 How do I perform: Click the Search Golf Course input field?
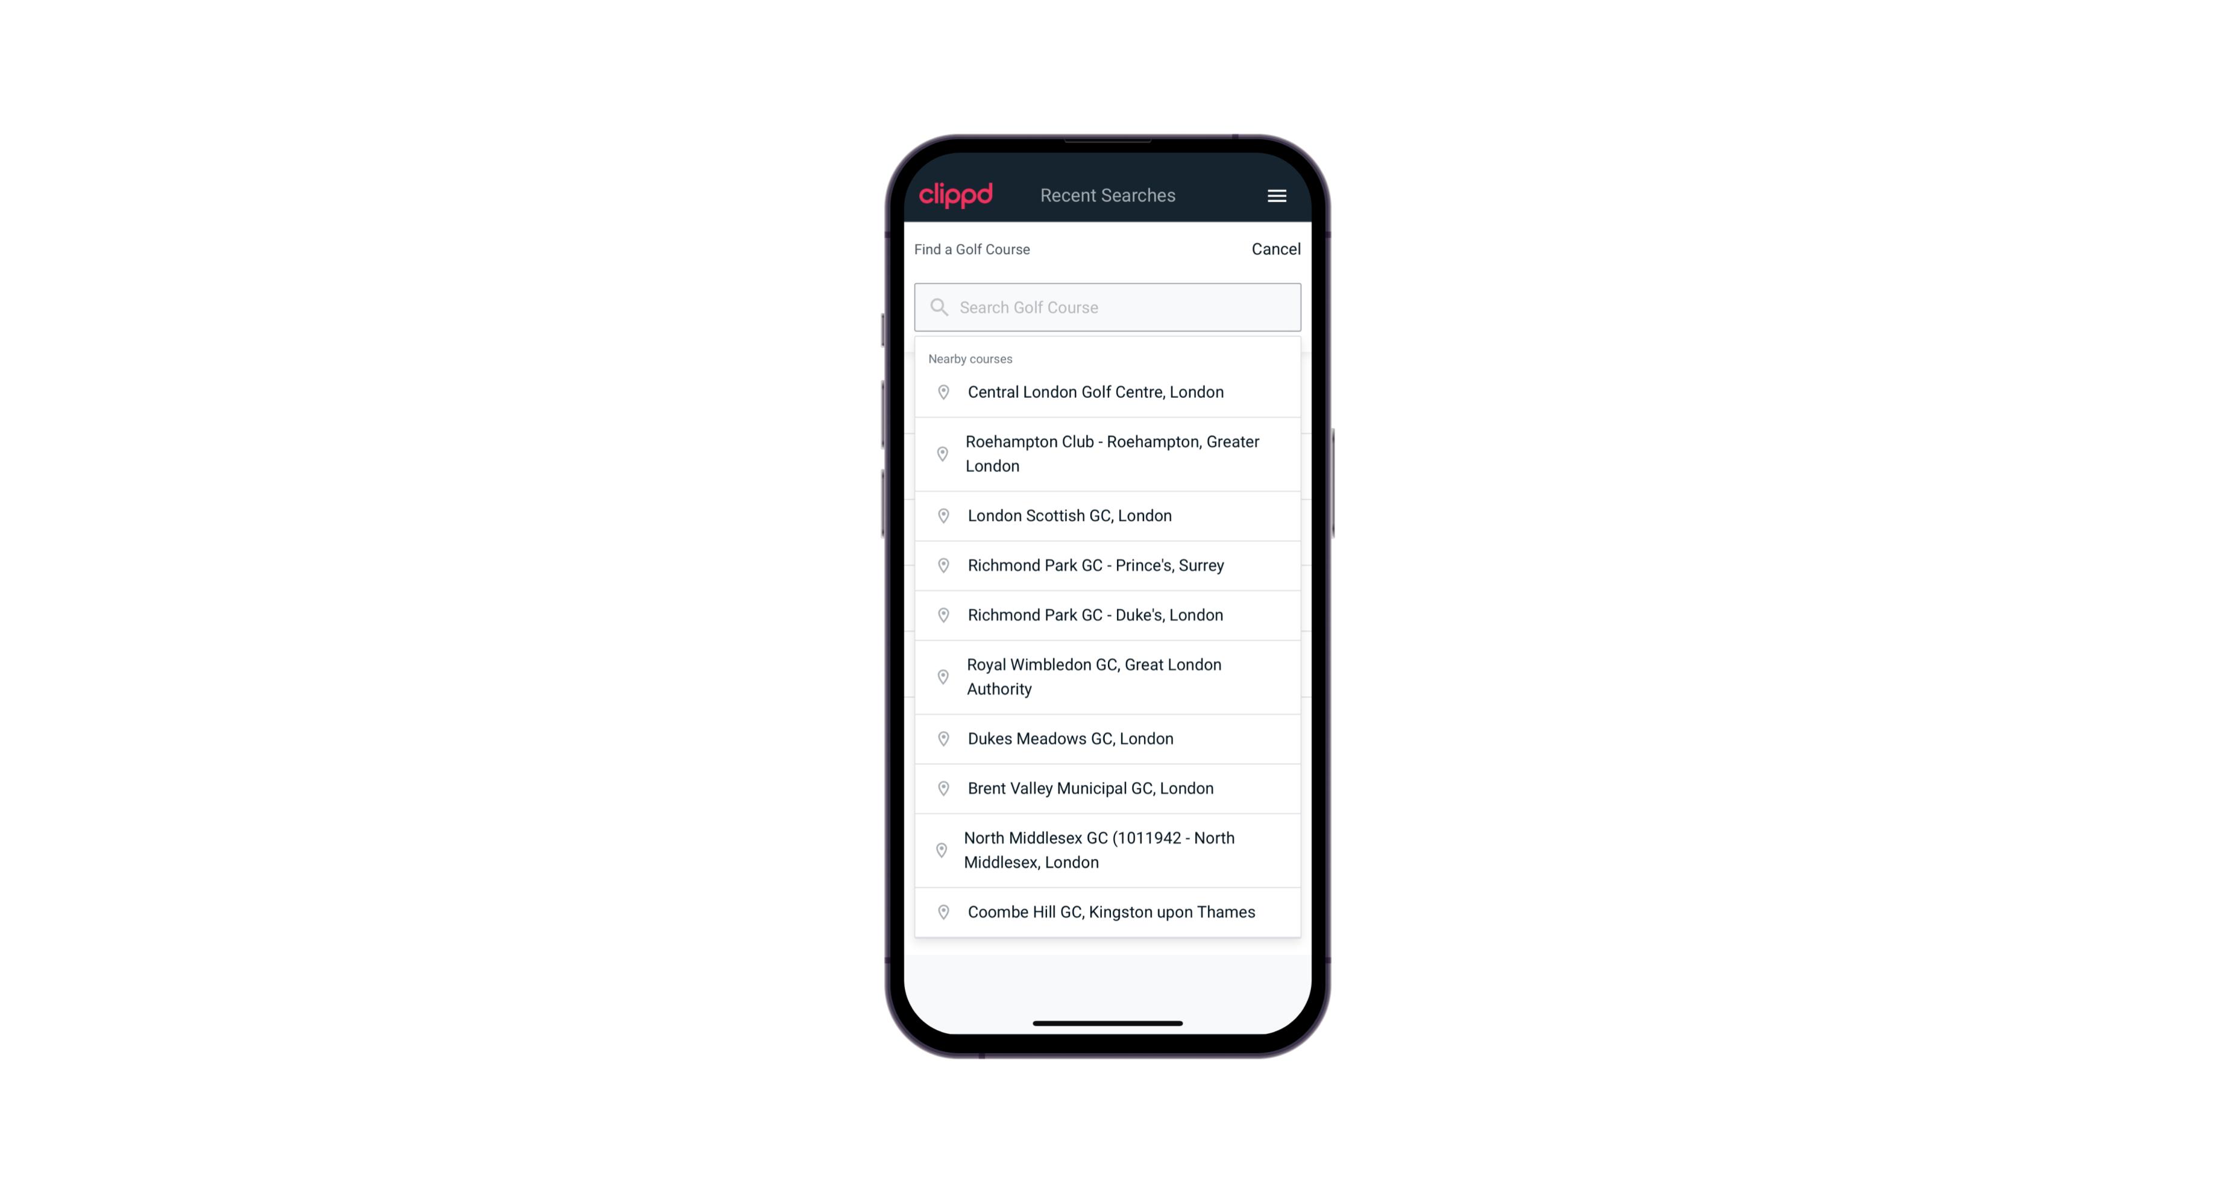click(x=1107, y=306)
